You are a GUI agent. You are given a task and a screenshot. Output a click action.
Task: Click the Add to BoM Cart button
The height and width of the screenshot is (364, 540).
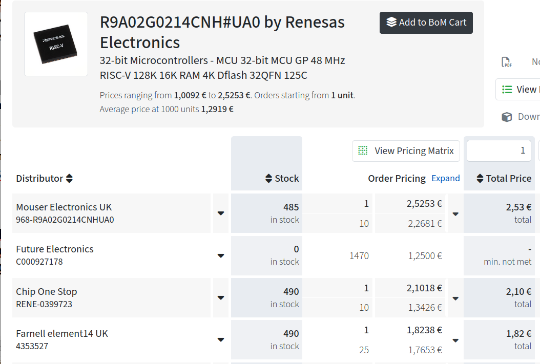(426, 23)
